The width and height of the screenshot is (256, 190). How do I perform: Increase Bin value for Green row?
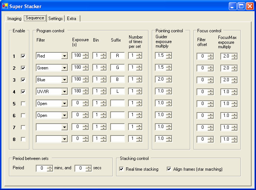coord(103,66)
